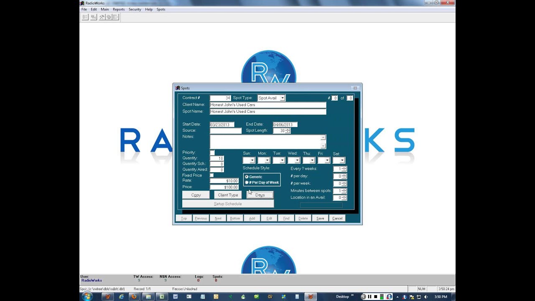Open the Edit menu
535x301 pixels.
tap(94, 9)
